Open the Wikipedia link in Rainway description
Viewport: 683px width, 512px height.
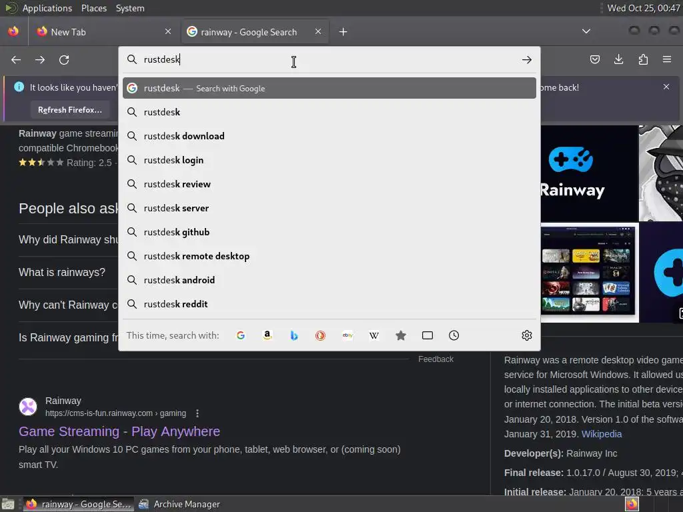click(602, 434)
